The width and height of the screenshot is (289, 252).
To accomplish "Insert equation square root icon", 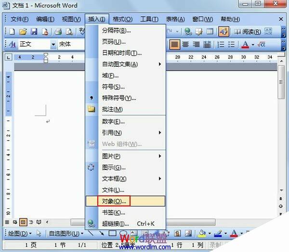I will (261, 44).
